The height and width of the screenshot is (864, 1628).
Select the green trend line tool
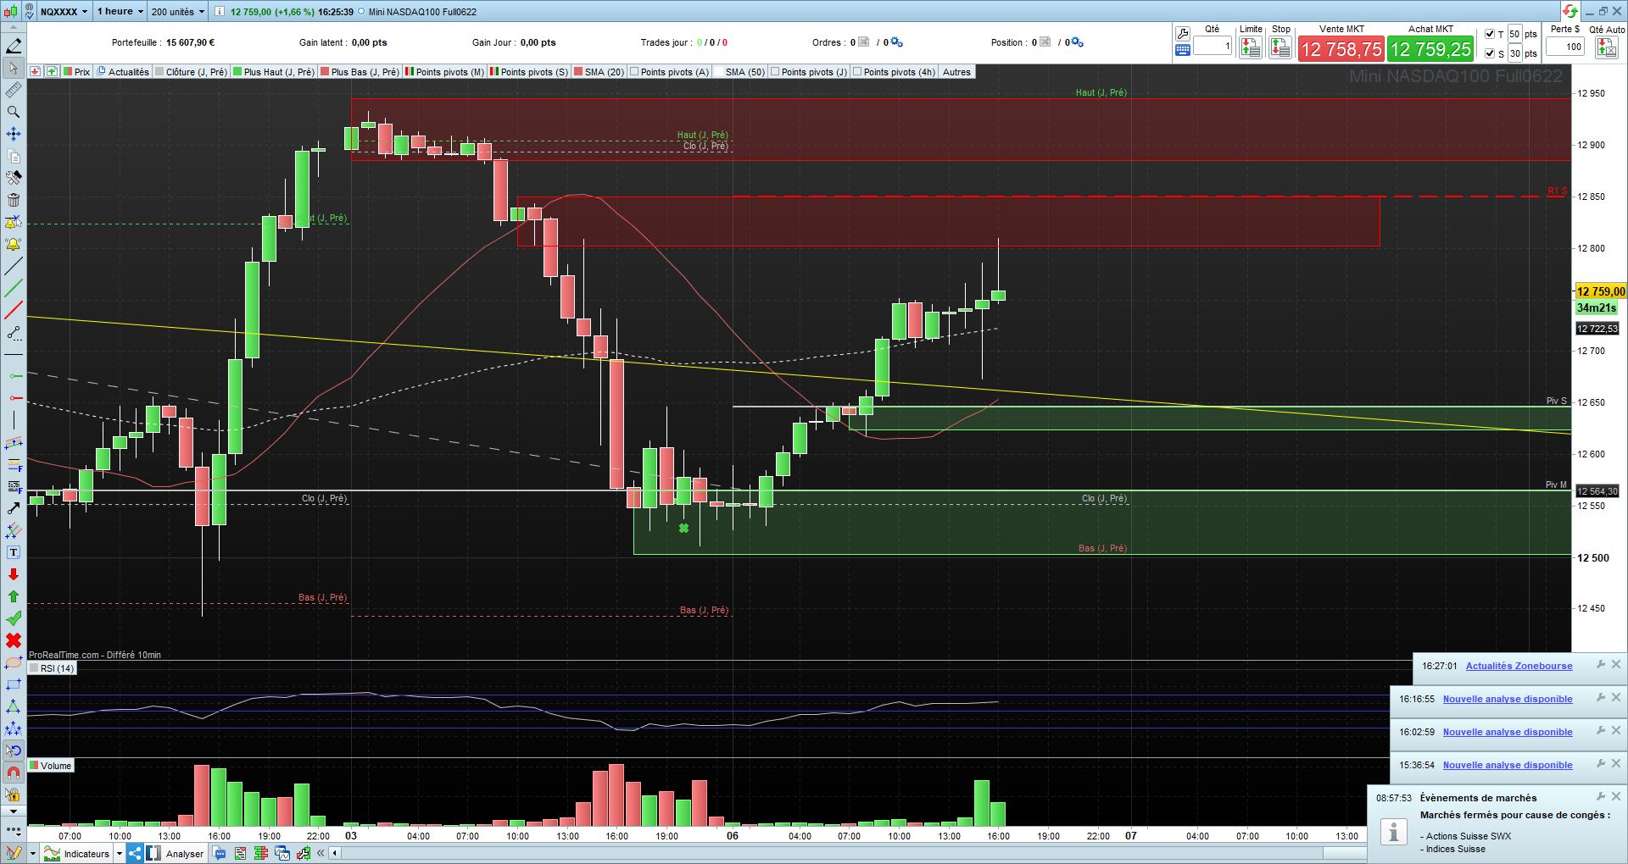pos(14,288)
